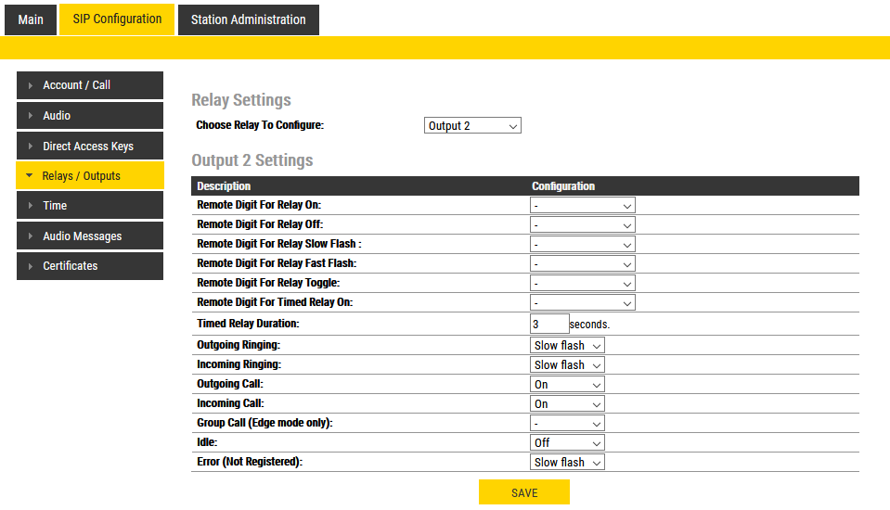
Task: Open the Time settings section
Action: tap(90, 206)
